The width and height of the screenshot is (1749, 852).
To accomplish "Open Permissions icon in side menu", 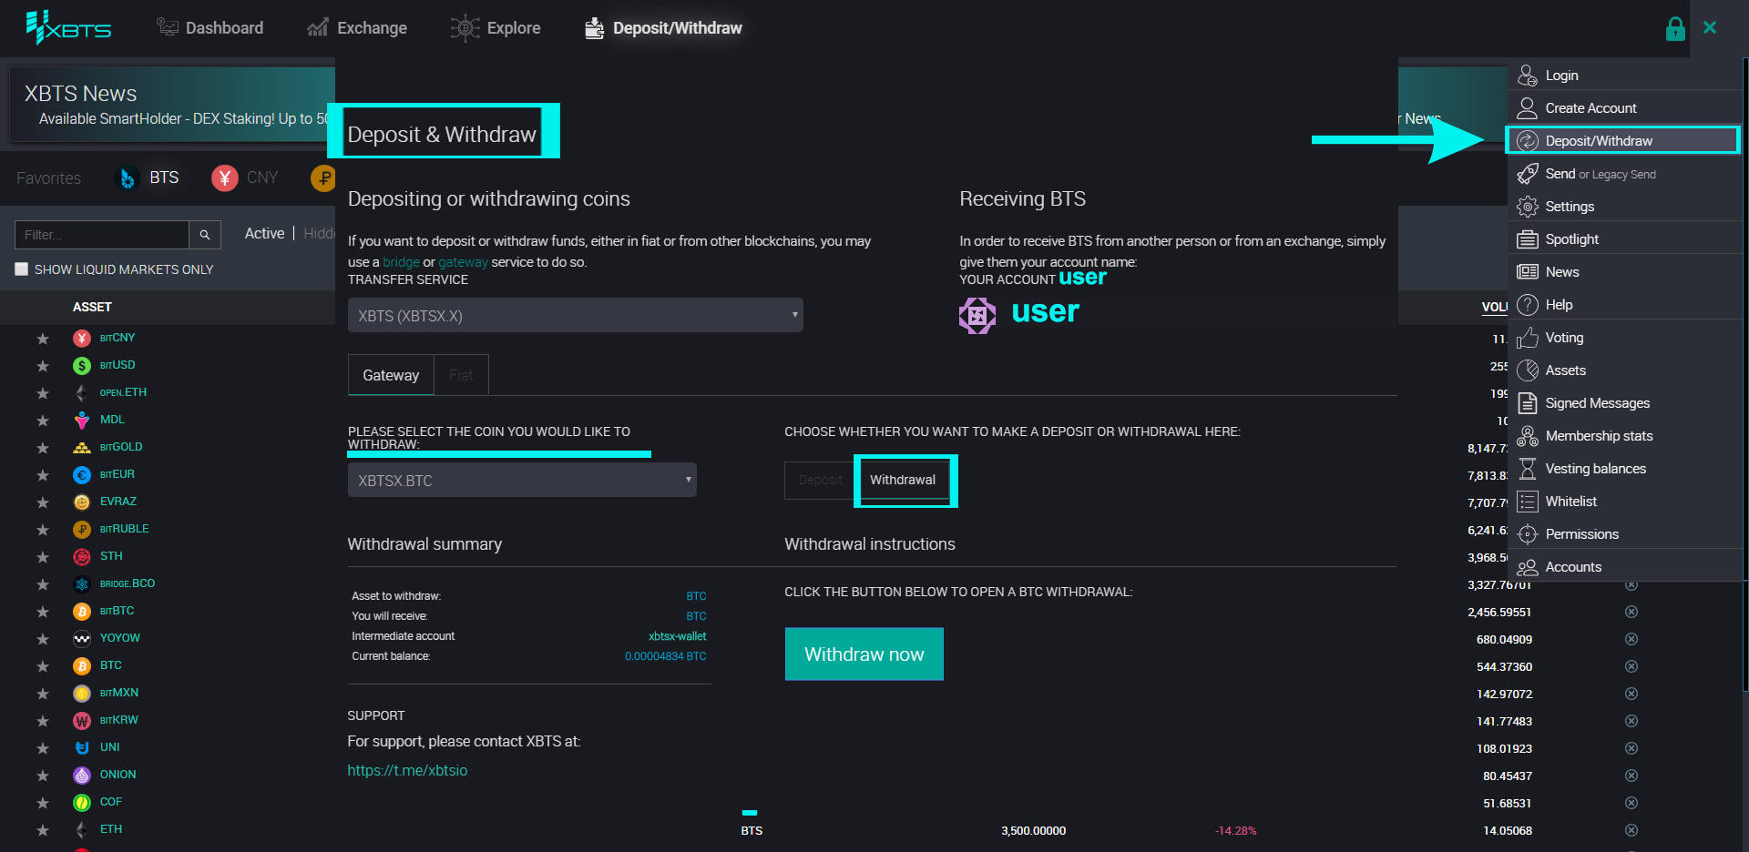I will click(1528, 534).
